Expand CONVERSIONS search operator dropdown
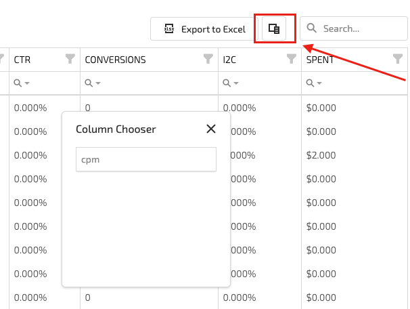Screen dimensions: 410x309 pos(93,83)
